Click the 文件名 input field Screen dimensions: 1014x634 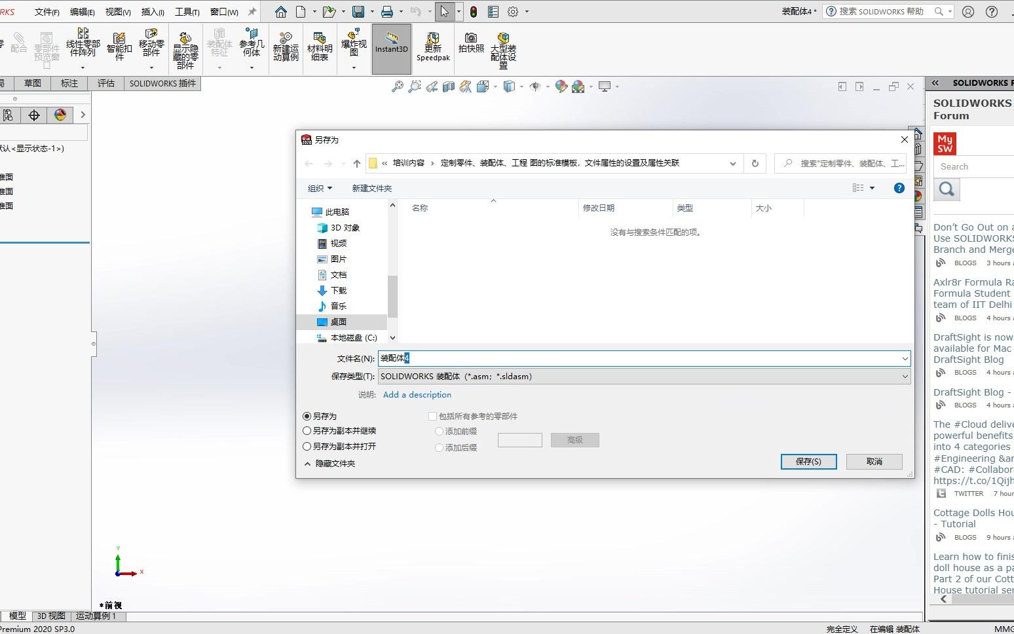(x=645, y=359)
